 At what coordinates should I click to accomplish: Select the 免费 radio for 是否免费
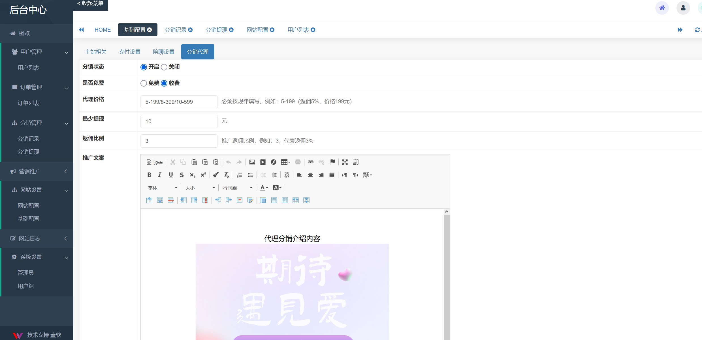144,83
